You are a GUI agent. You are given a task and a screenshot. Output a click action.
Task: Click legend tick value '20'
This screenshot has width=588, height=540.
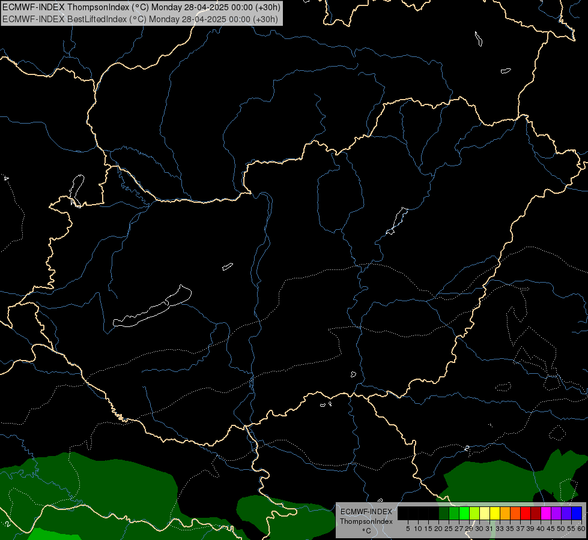tap(438, 529)
